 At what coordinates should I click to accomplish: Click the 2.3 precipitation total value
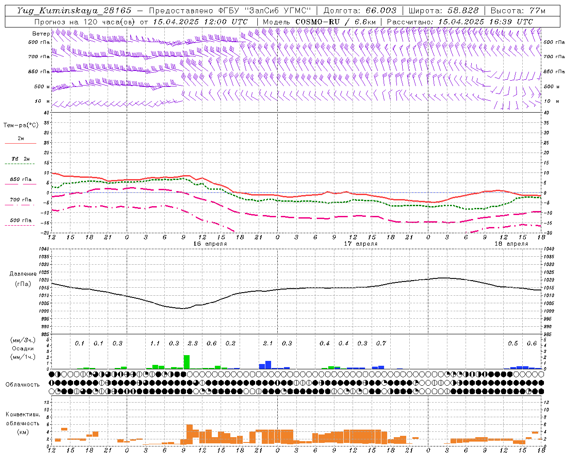(193, 344)
